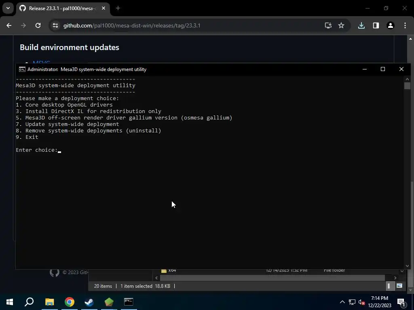Click the github.com URL address bar

pos(132,25)
